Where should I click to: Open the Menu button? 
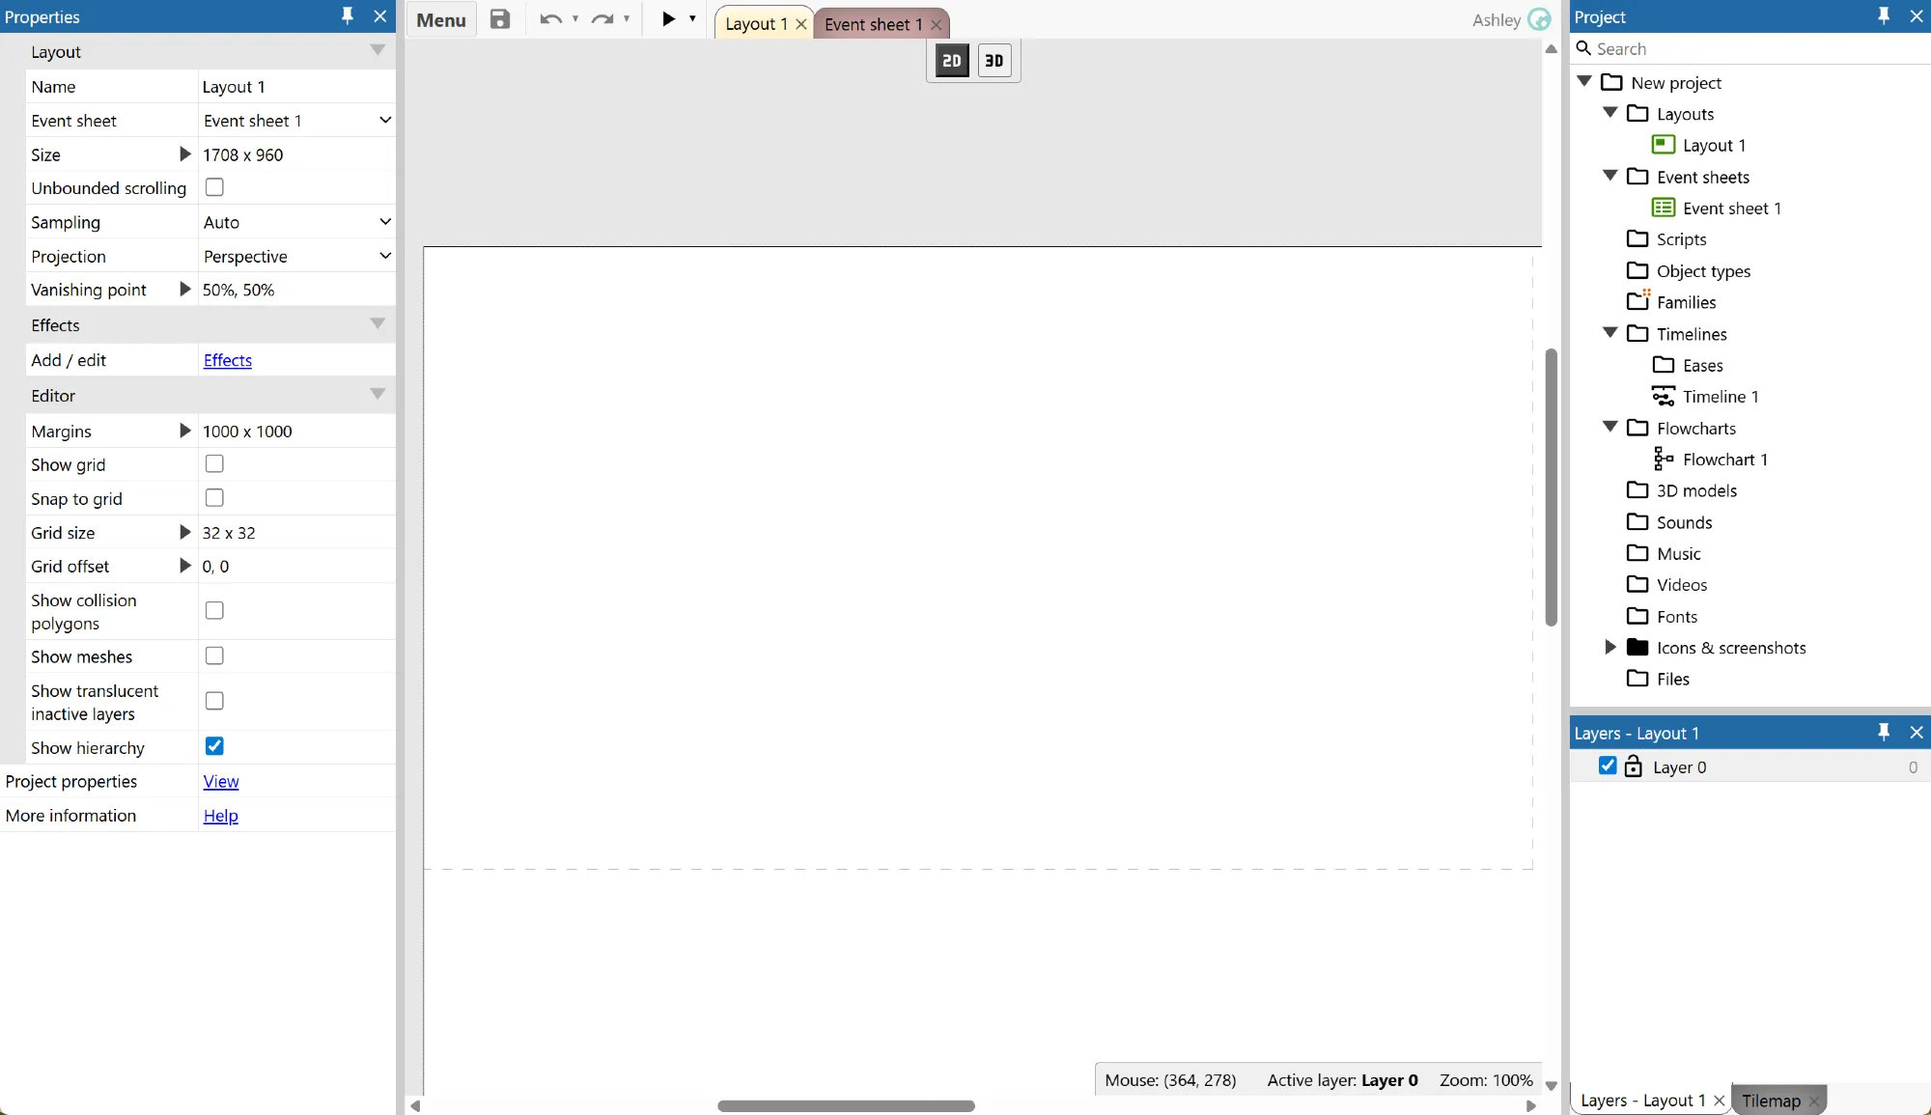pos(441,20)
